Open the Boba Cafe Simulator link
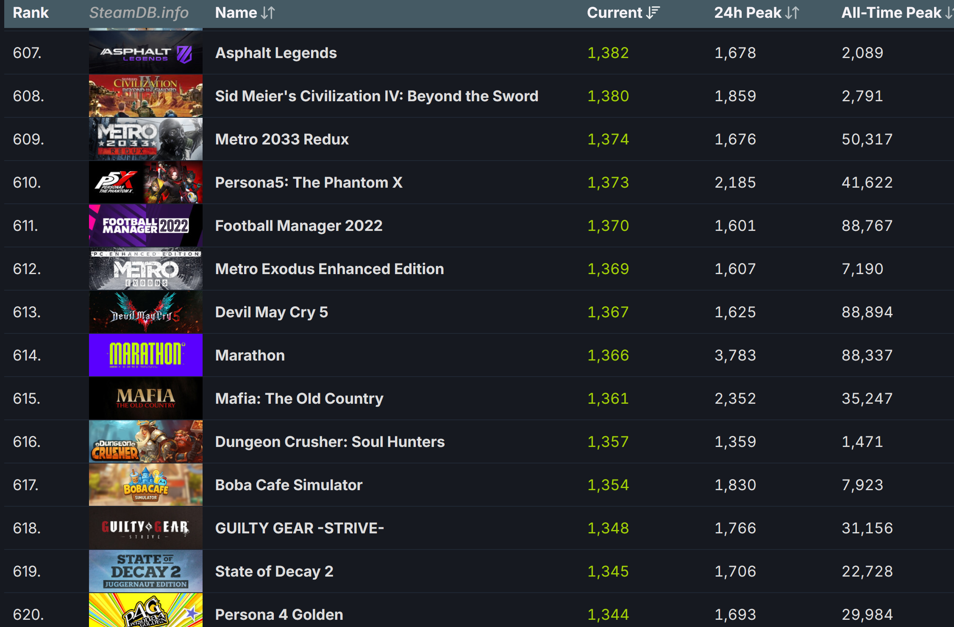This screenshot has width=954, height=627. (x=289, y=485)
